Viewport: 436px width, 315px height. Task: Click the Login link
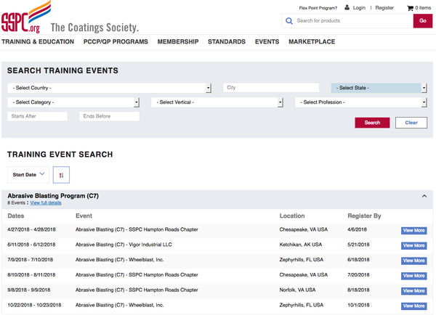coord(359,8)
